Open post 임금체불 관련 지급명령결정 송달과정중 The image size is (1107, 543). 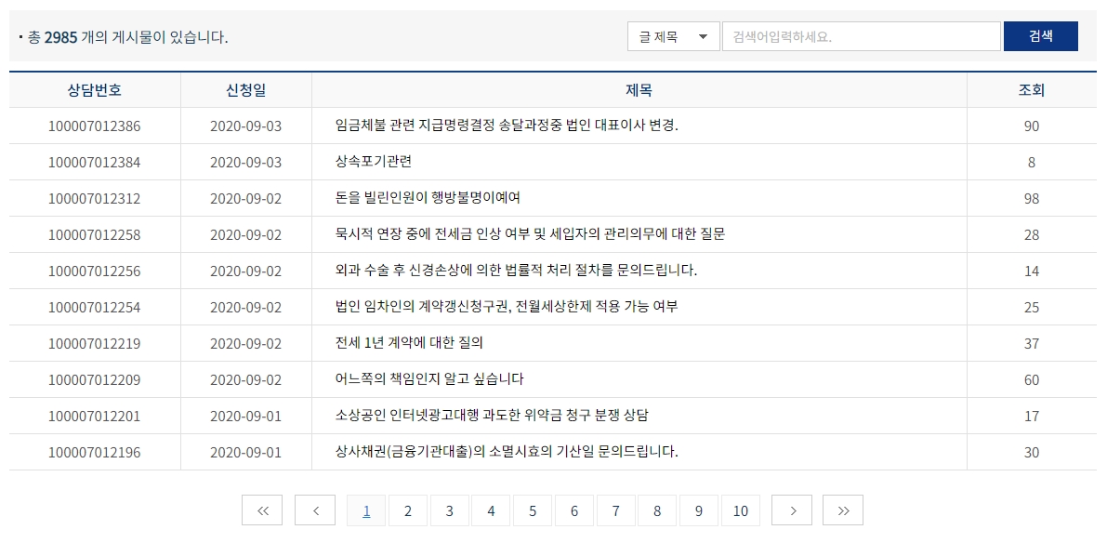(507, 126)
